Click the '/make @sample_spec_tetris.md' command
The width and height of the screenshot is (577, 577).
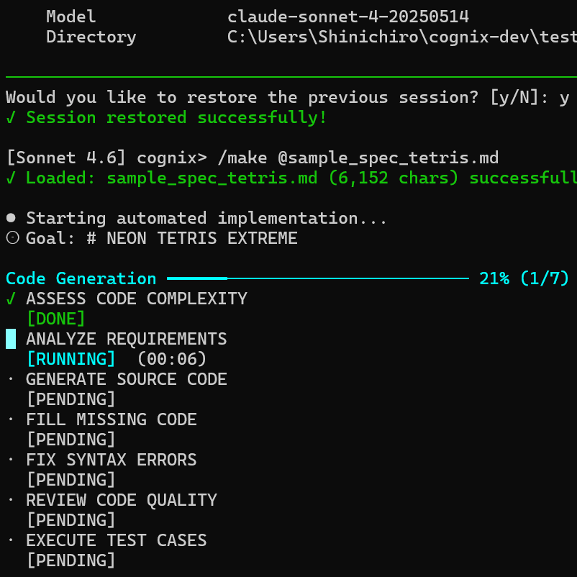coord(358,158)
